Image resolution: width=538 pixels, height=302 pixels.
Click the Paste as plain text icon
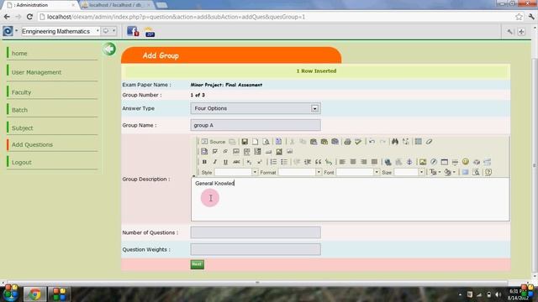pyautogui.click(x=324, y=142)
